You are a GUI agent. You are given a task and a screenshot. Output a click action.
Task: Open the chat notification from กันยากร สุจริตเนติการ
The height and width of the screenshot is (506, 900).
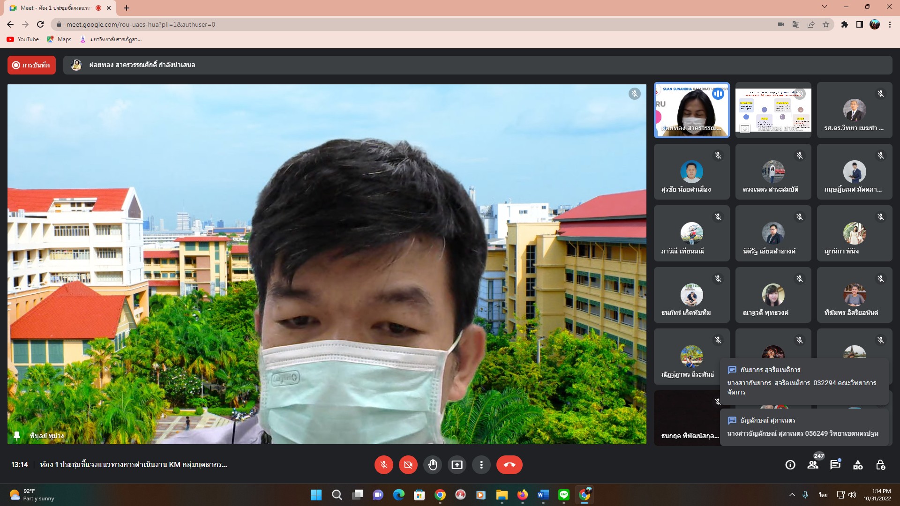pyautogui.click(x=803, y=381)
